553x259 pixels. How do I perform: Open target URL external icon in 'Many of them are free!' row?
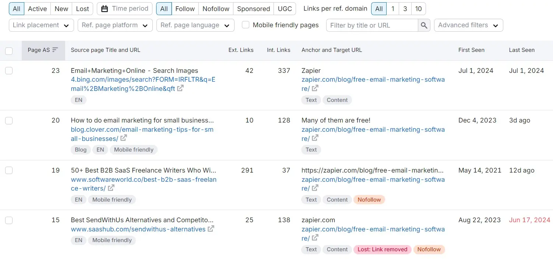coord(315,138)
